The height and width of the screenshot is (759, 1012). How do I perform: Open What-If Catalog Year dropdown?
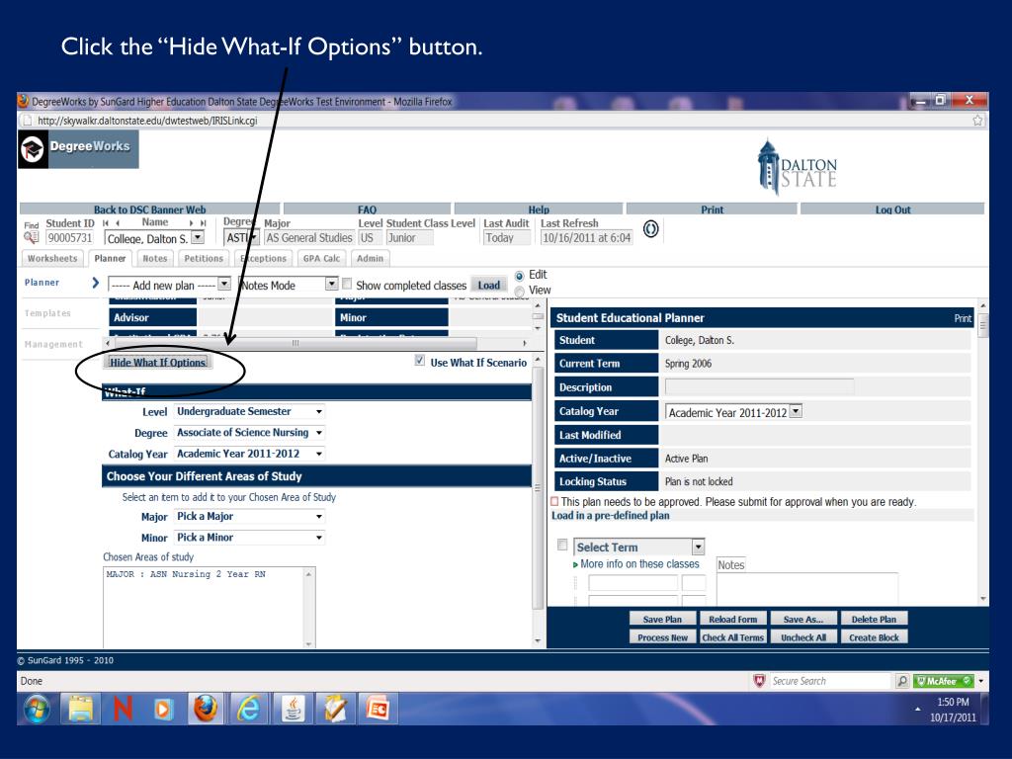coord(250,454)
